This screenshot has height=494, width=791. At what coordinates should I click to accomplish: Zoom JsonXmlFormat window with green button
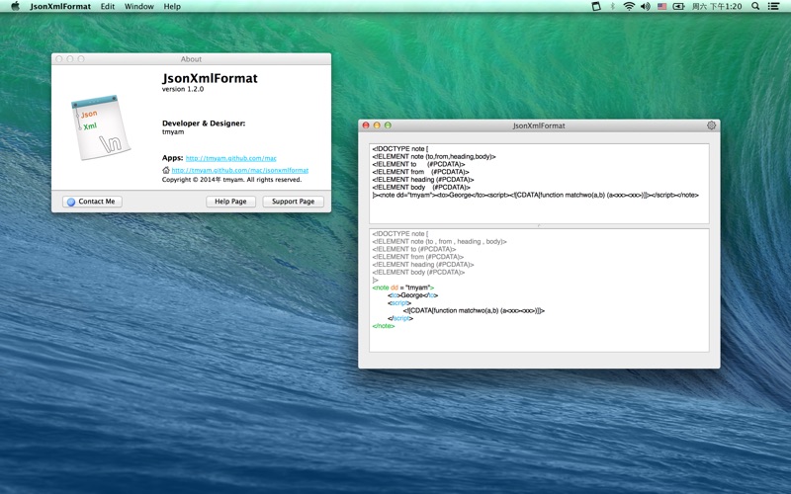[x=388, y=125]
